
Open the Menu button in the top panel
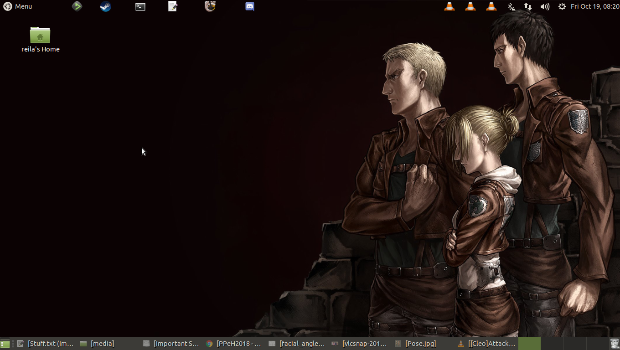tap(18, 6)
